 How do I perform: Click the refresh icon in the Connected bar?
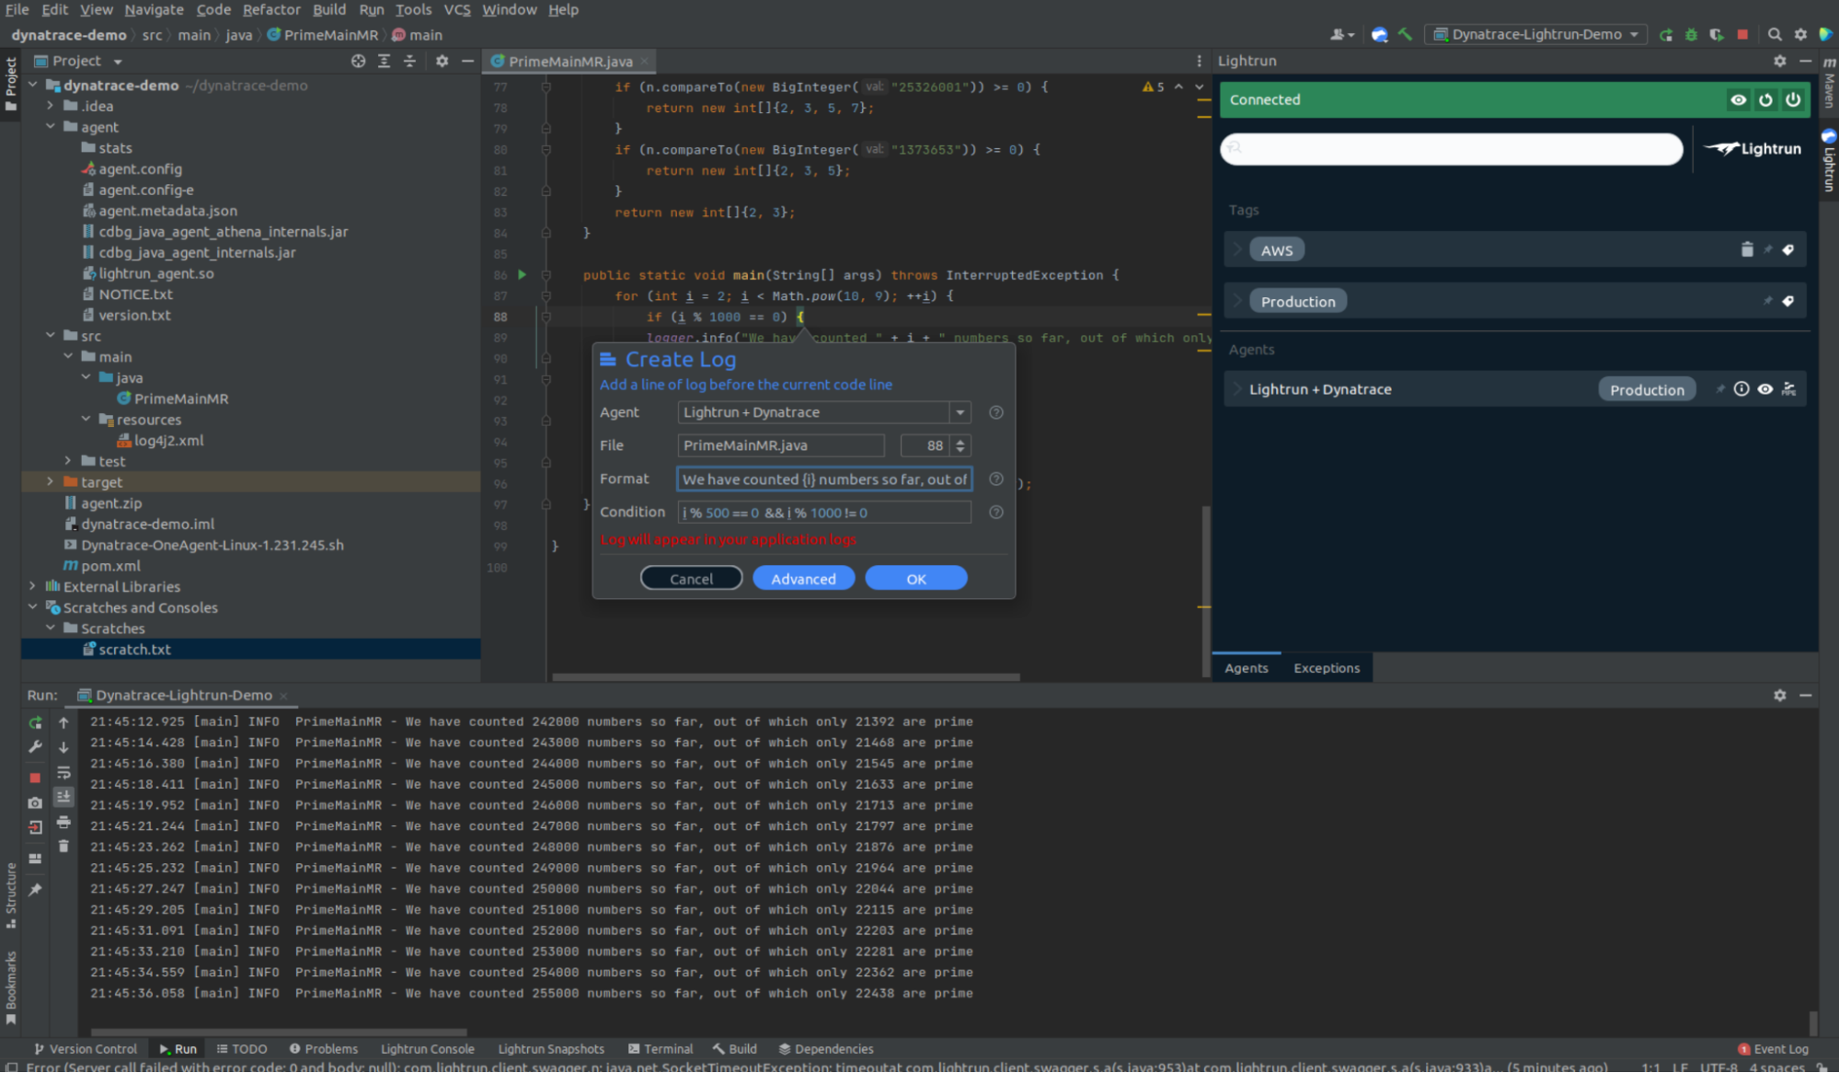coord(1765,99)
